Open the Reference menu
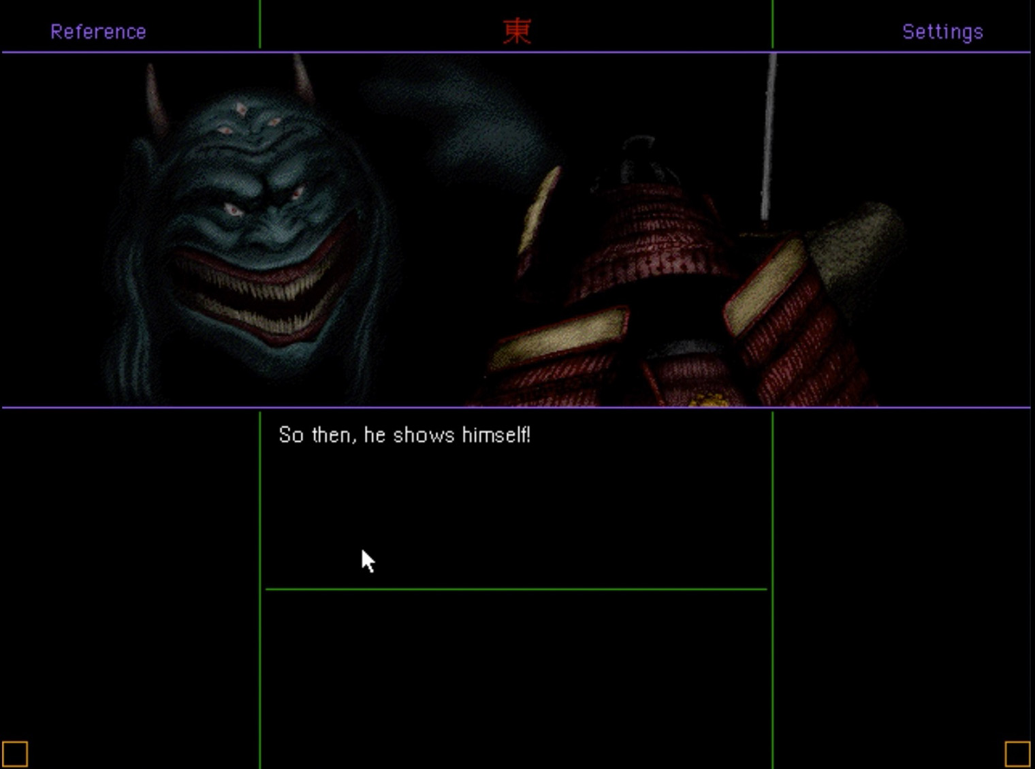 pos(98,32)
